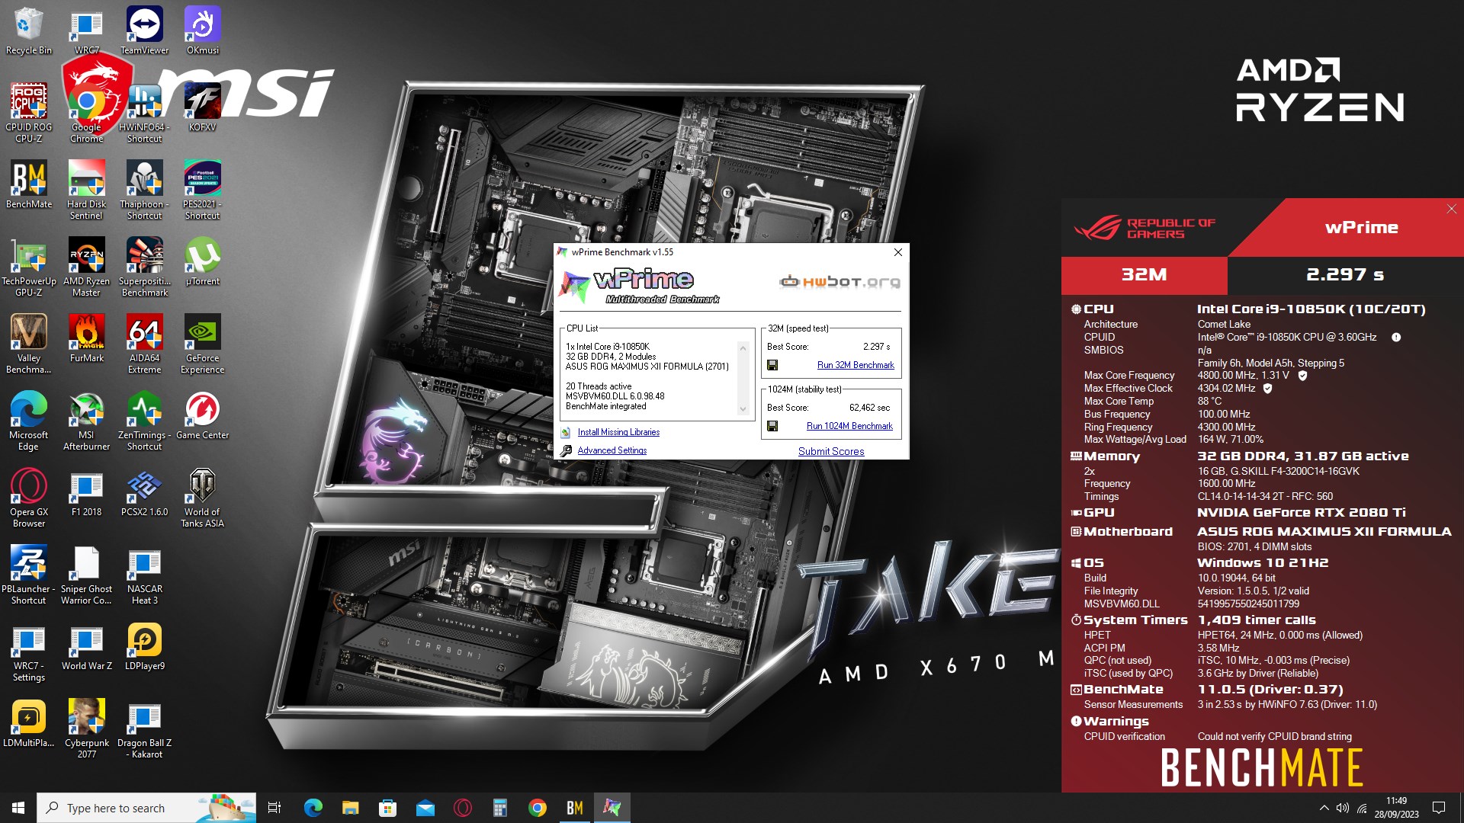Select the Cyberpunk 2077 desktop icon
The height and width of the screenshot is (823, 1464).
point(87,729)
